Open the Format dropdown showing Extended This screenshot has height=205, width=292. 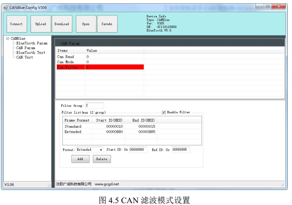90,150
